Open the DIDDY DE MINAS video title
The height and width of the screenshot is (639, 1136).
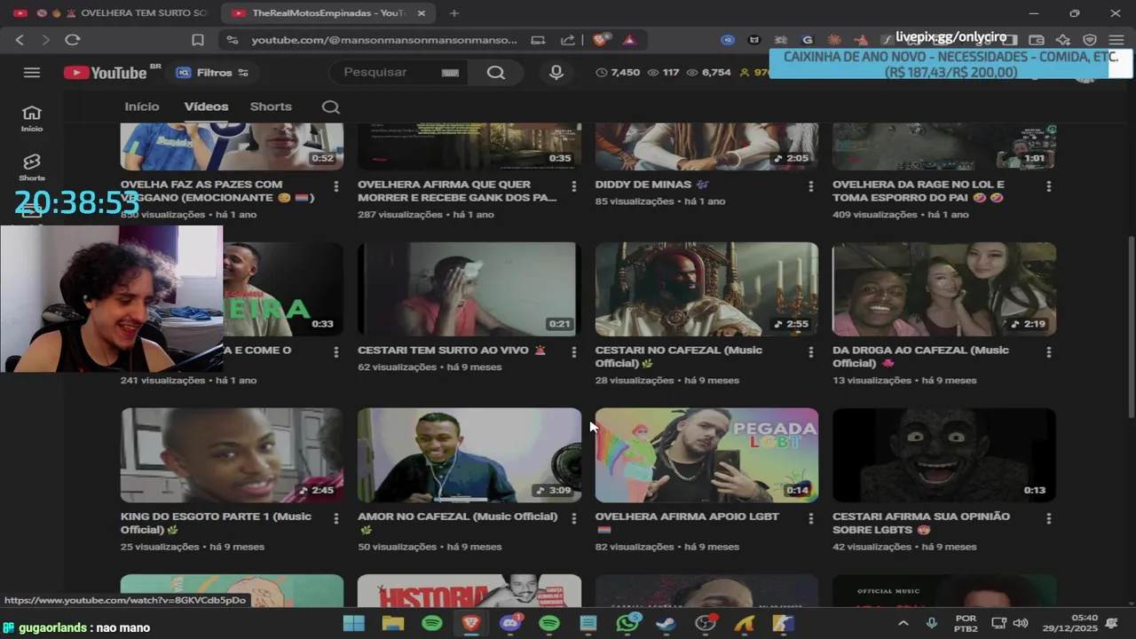652,185
